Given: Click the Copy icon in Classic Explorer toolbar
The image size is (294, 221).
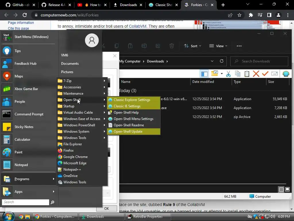Looking at the screenshot, I should [237, 74].
